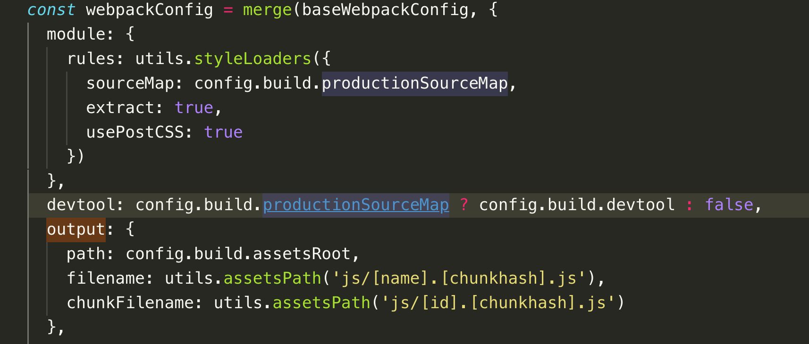Click the const keyword

[x=51, y=10]
